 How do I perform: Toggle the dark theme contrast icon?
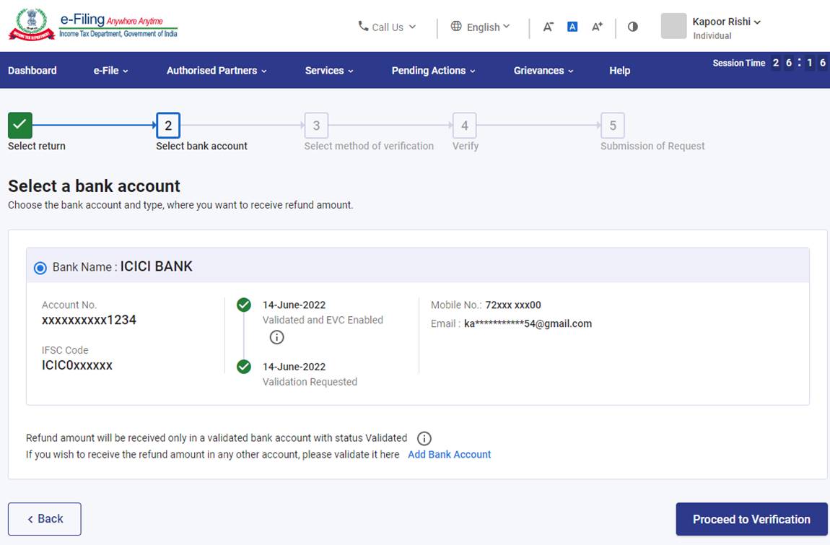coord(632,27)
